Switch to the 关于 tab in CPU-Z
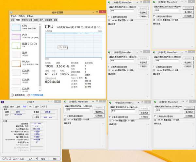Screen dimensions: 196x162 (x=43, y=107)
